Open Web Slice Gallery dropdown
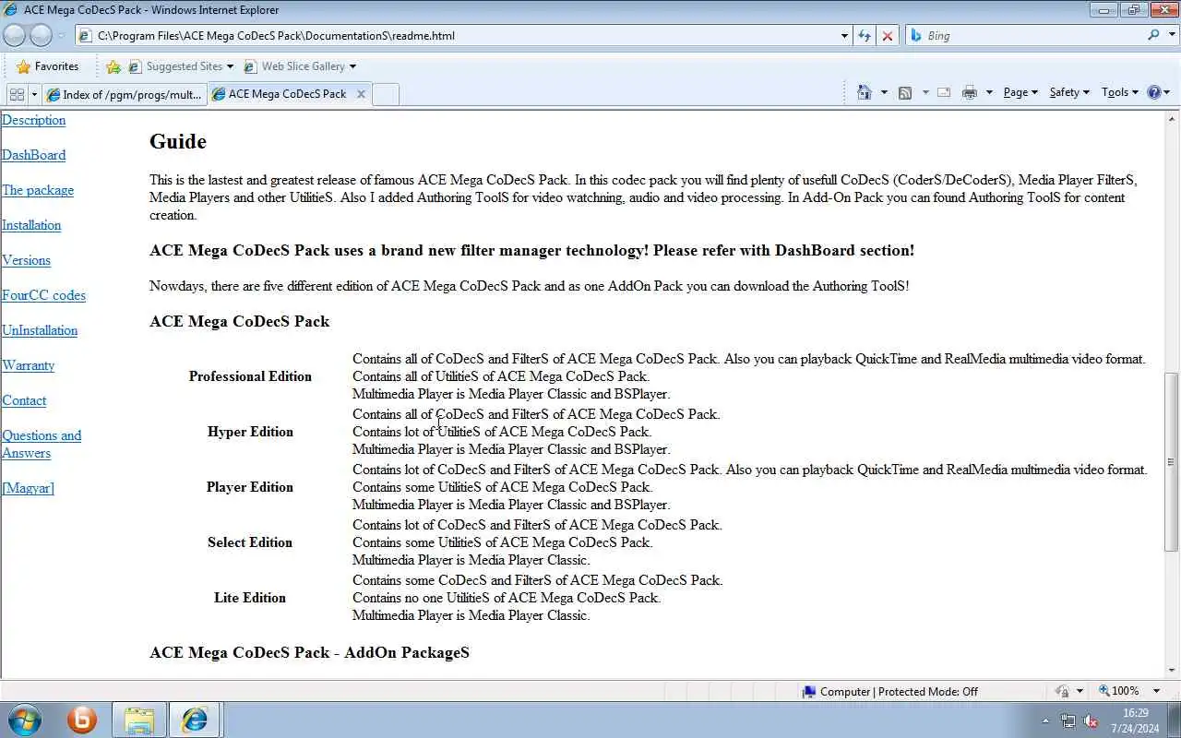This screenshot has height=738, width=1181. click(300, 66)
